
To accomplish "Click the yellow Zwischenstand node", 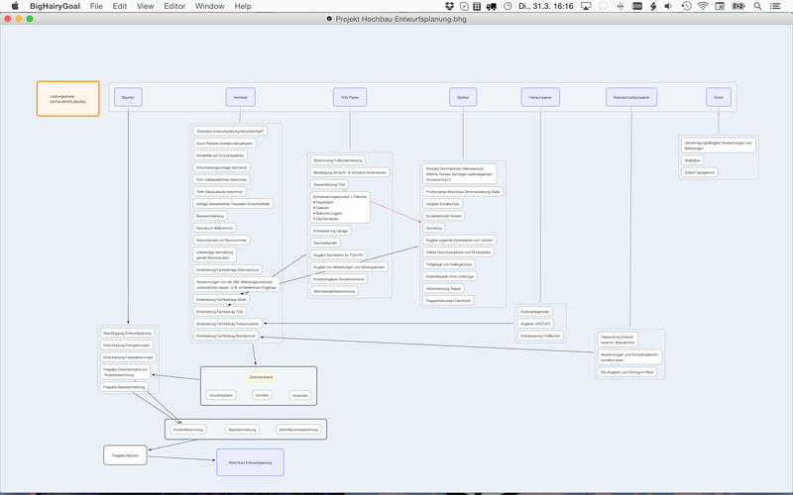I will (x=262, y=377).
